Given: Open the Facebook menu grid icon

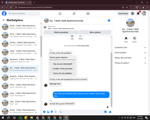Looking at the screenshot, I should (133, 13).
